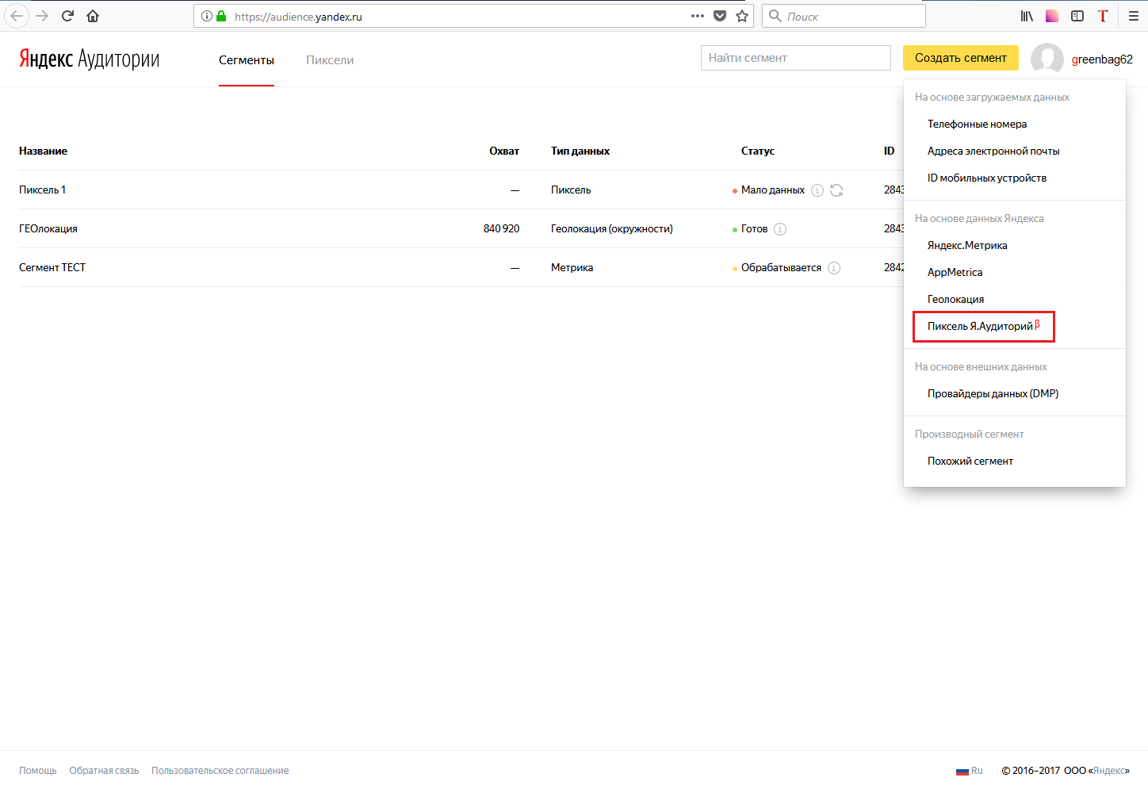Click the Охват column header

504,151
